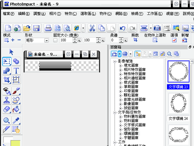
Task: Select the Bucket fill tool
Action: (x=16, y=109)
